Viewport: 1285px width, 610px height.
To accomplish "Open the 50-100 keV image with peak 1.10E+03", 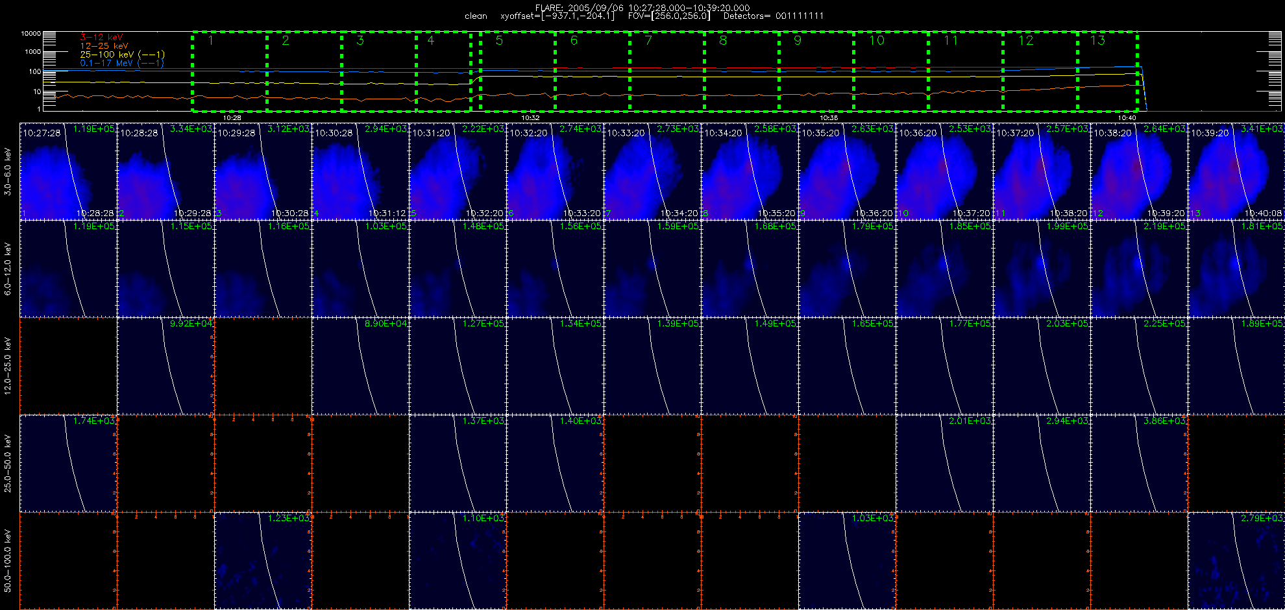I will pyautogui.click(x=458, y=561).
